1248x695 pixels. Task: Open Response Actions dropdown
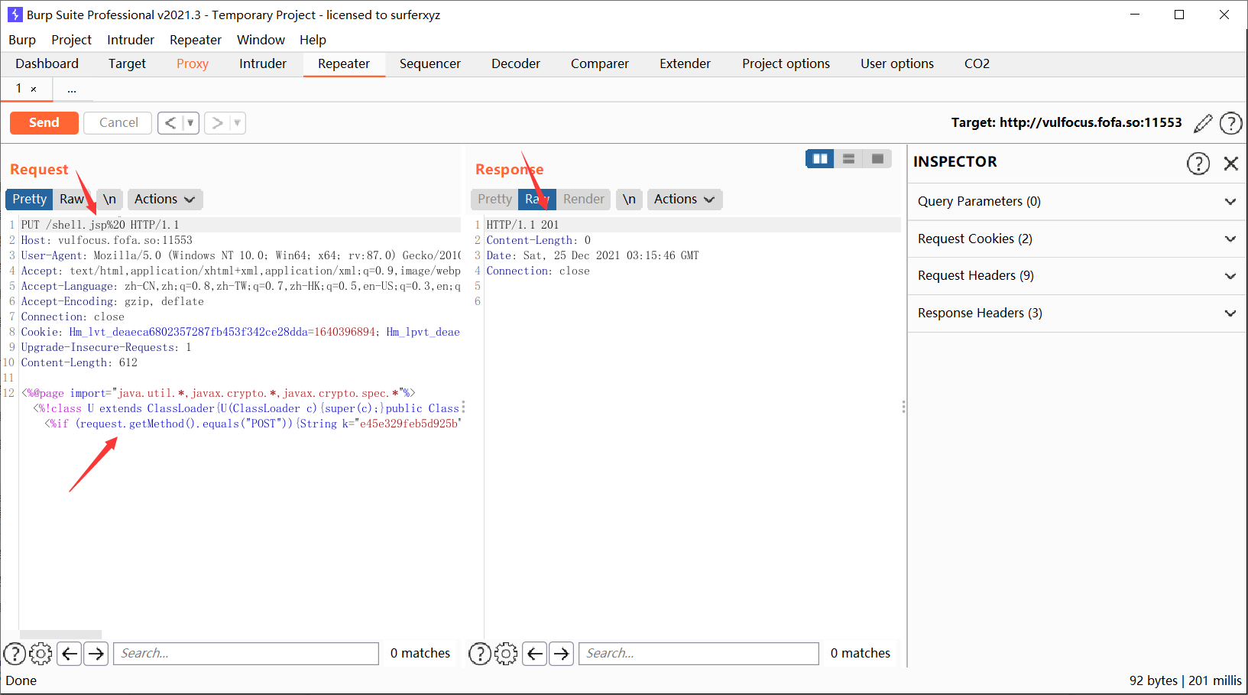click(x=684, y=199)
